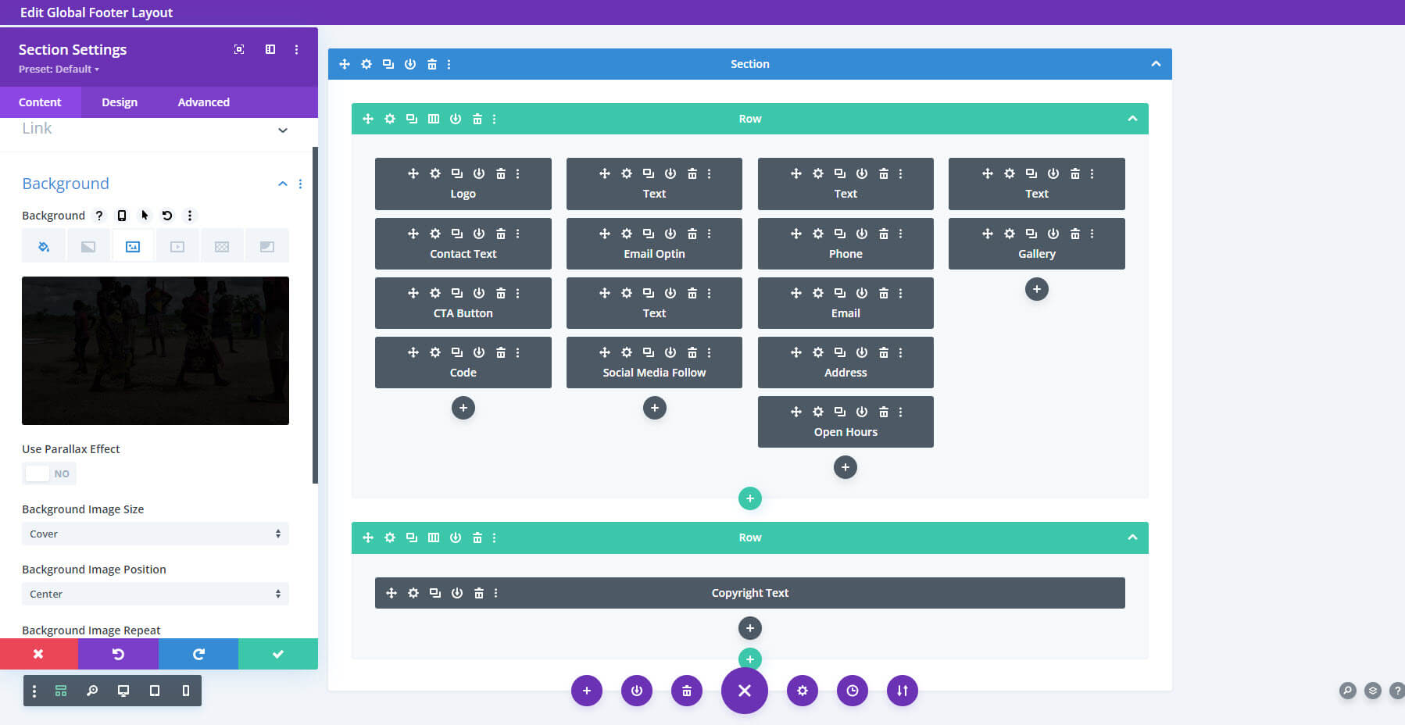This screenshot has width=1405, height=725.
Task: Select the video background type icon
Action: coord(177,245)
